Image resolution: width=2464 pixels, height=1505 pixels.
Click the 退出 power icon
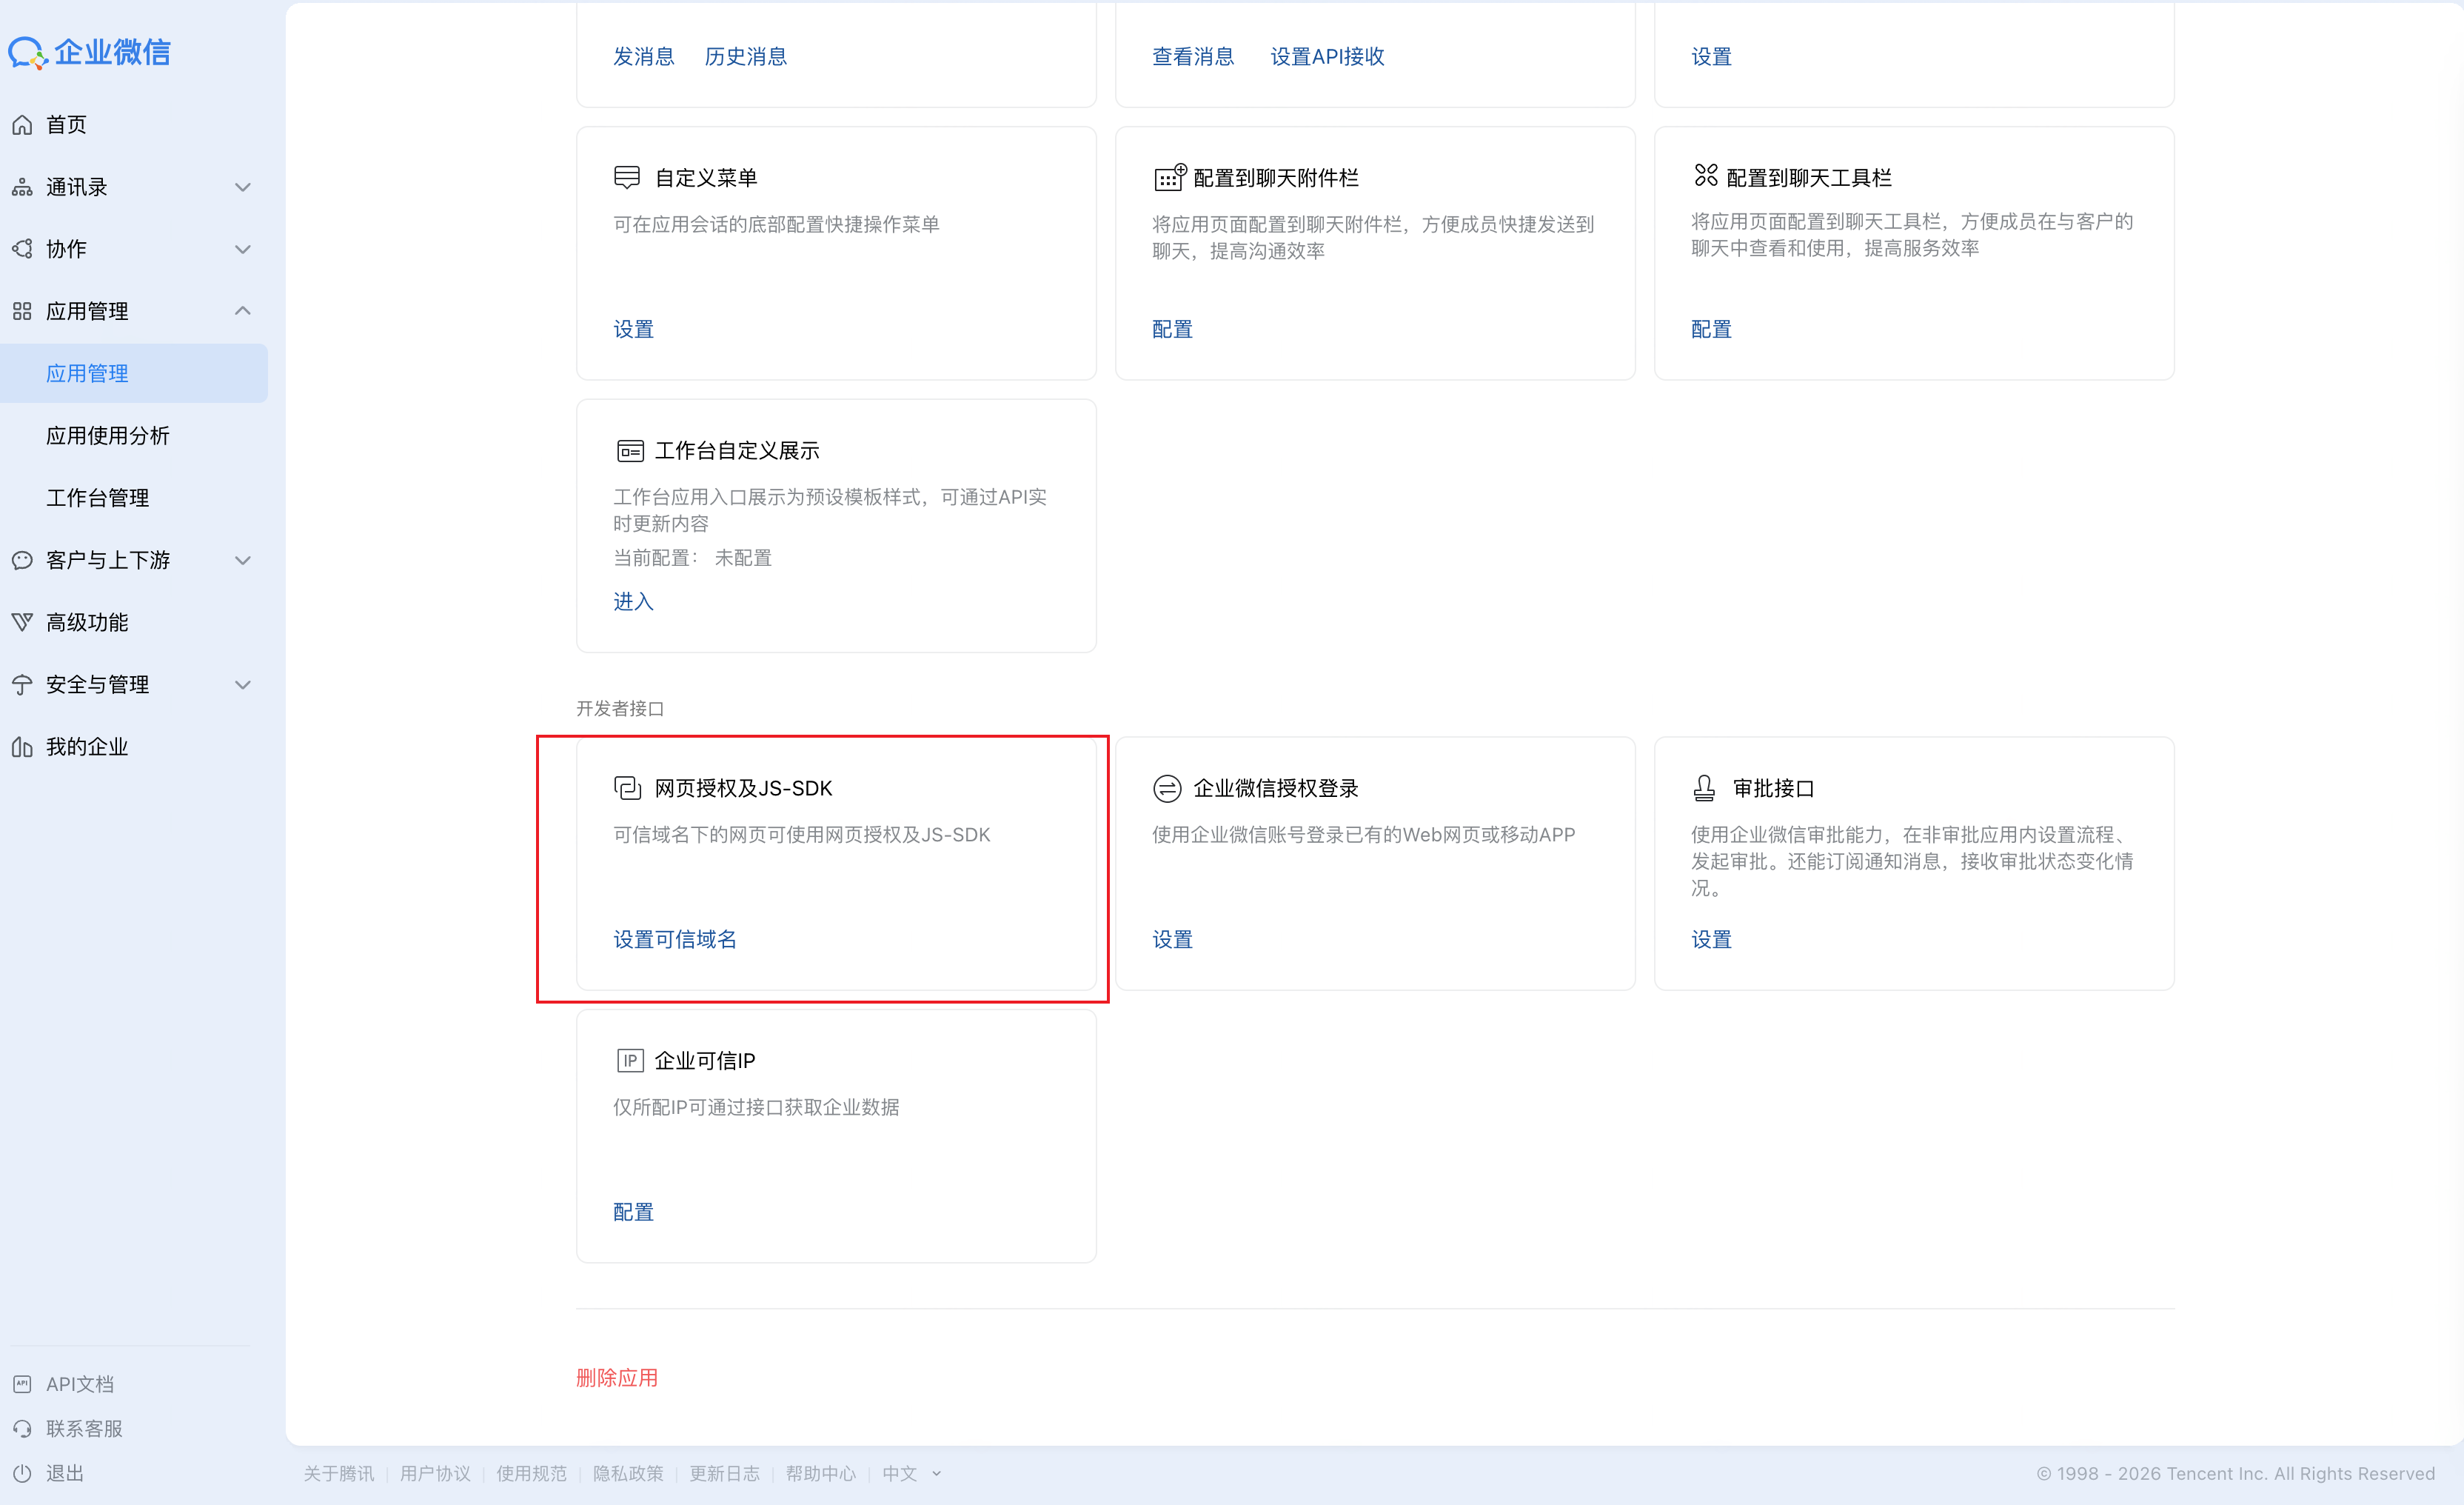(22, 1473)
